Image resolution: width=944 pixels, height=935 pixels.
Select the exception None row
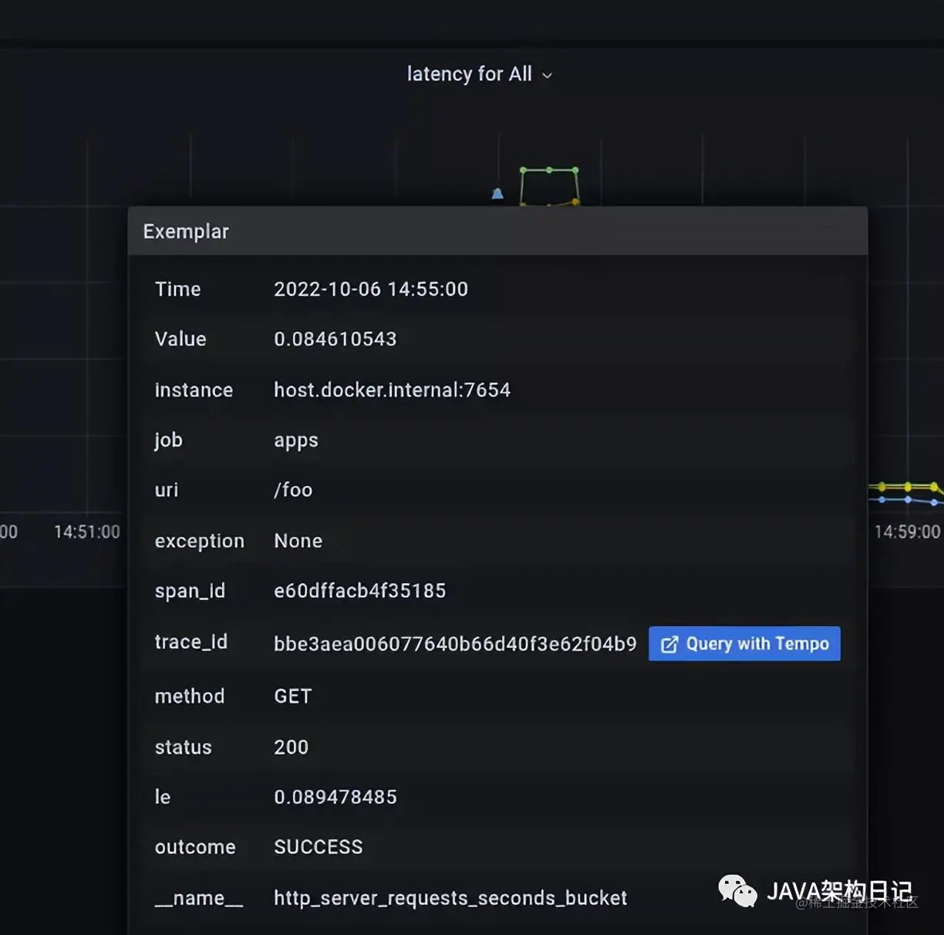click(x=298, y=540)
